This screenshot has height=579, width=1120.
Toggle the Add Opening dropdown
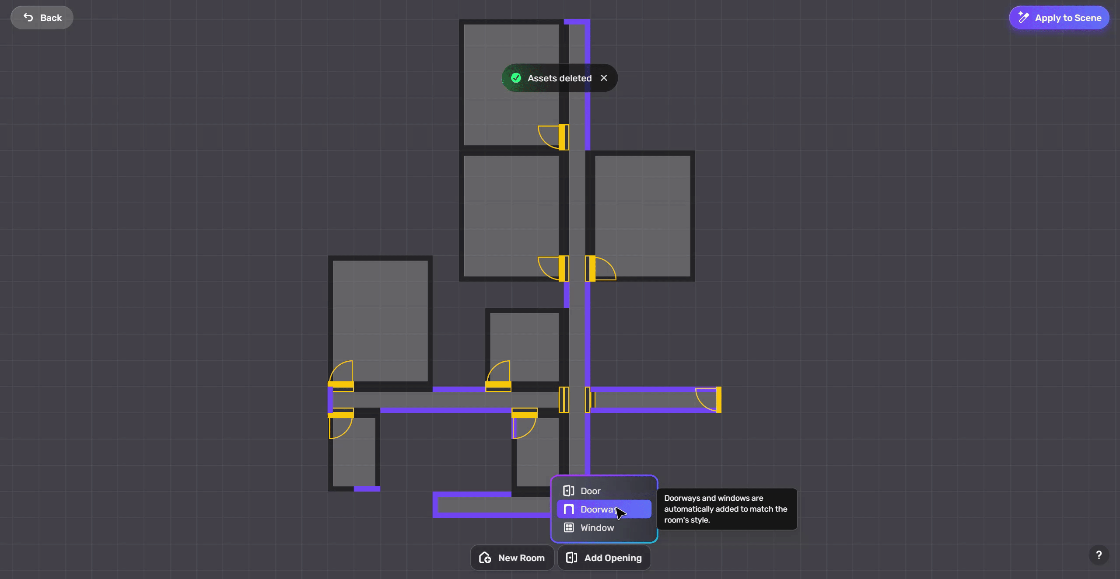604,558
